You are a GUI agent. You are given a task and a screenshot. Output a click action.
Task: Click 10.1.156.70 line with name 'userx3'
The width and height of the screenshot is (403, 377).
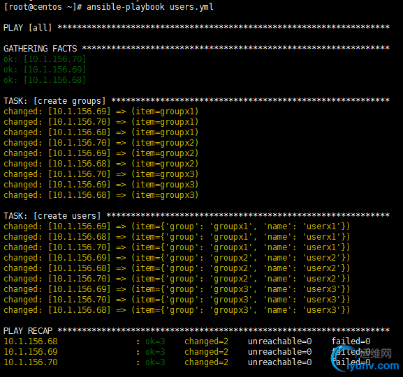tap(177, 300)
